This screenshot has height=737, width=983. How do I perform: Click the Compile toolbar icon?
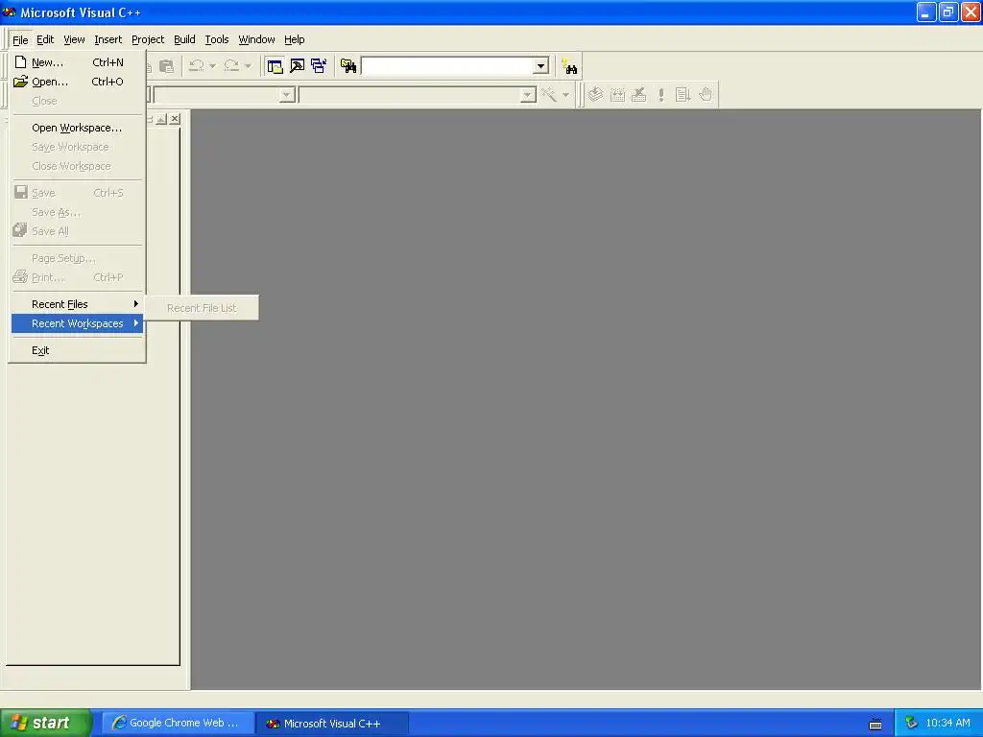click(595, 95)
